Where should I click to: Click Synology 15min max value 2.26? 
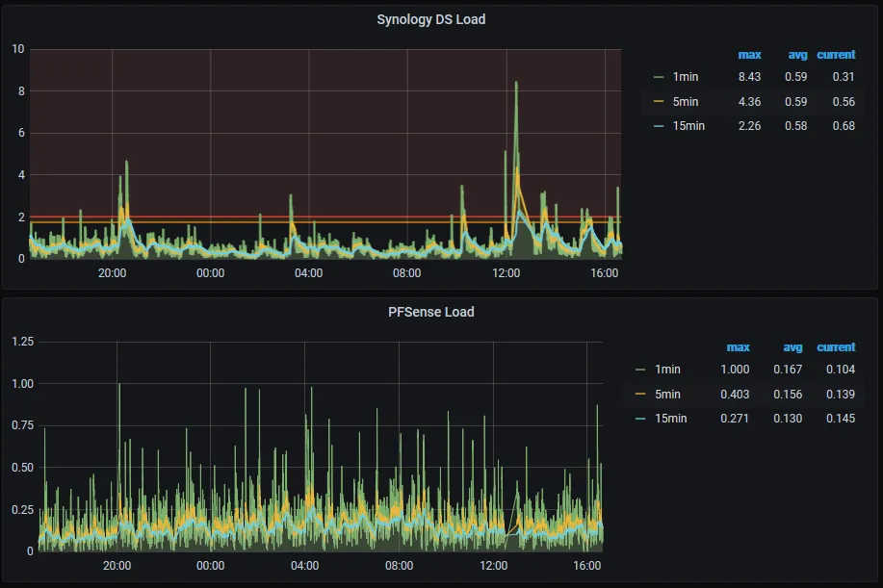[749, 125]
